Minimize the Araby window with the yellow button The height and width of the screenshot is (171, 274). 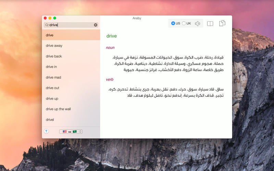click(x=50, y=18)
